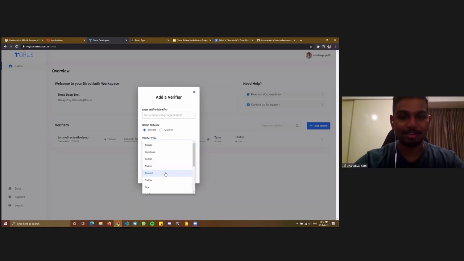Click the verifier search magnifier icon
This screenshot has height=261, width=464.
tap(297, 126)
